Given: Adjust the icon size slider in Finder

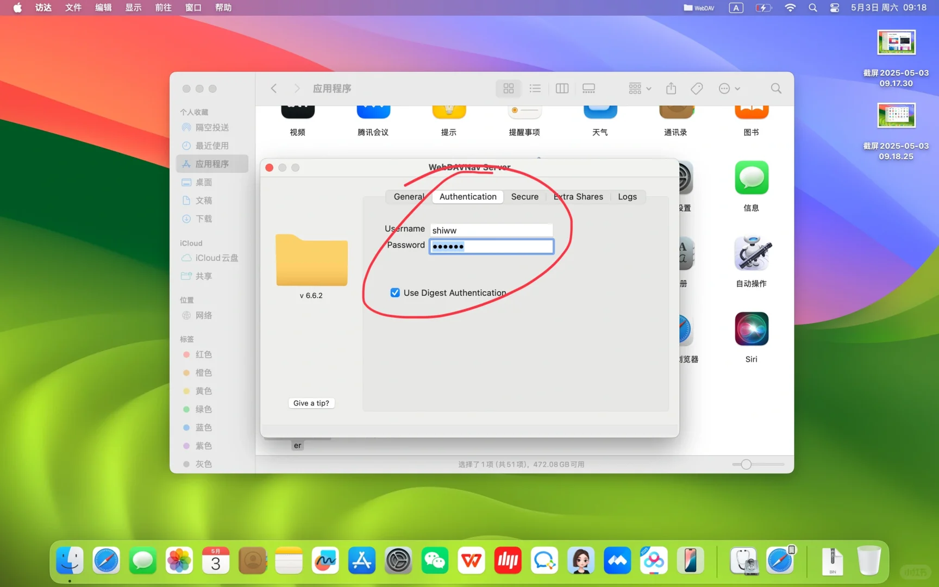Looking at the screenshot, I should coord(746,464).
